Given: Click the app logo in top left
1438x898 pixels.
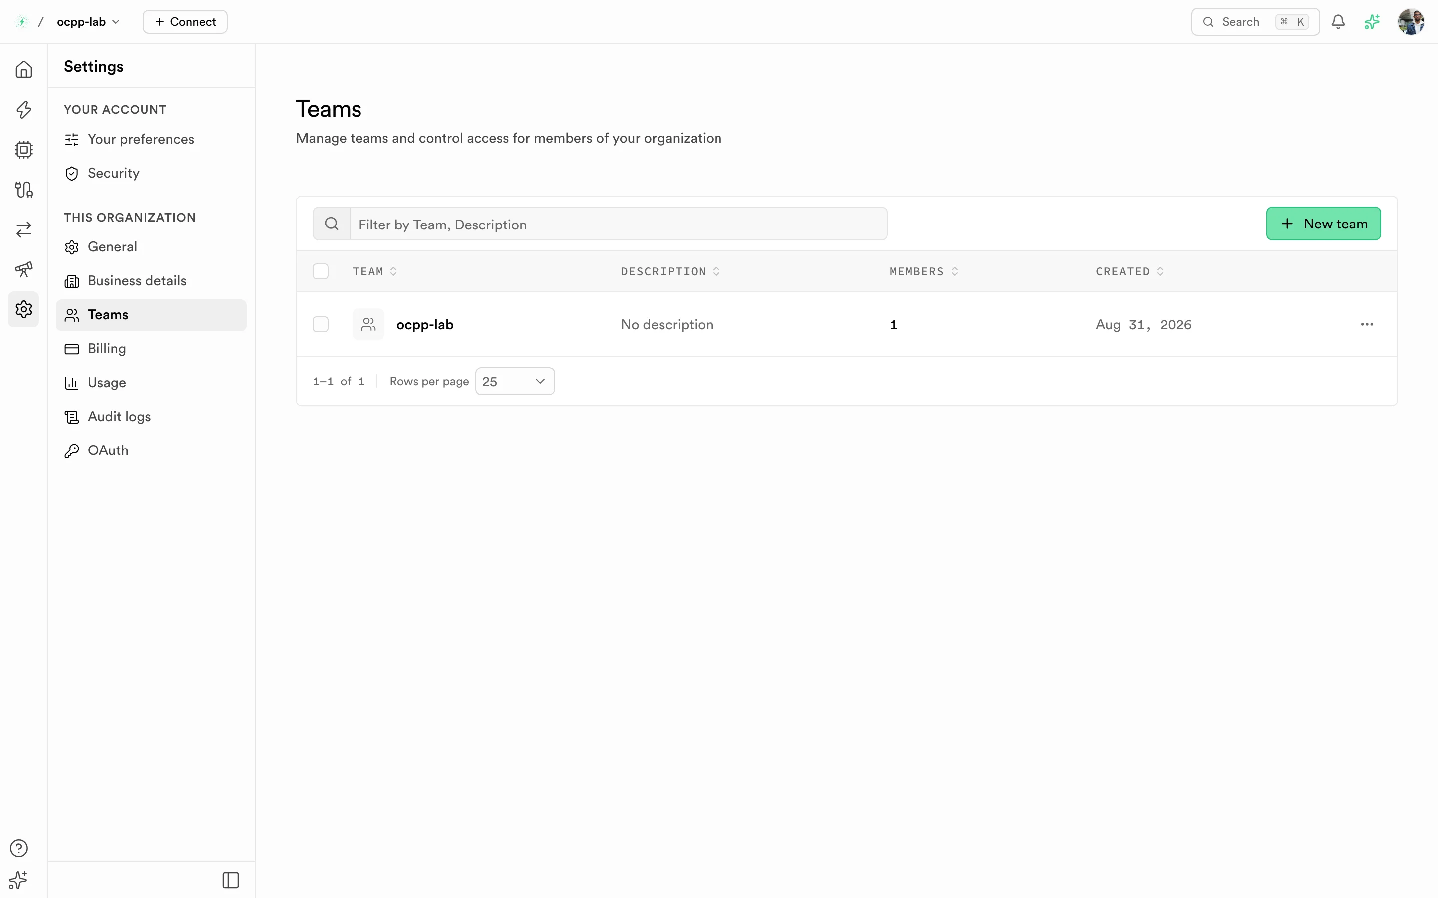Looking at the screenshot, I should click(22, 22).
